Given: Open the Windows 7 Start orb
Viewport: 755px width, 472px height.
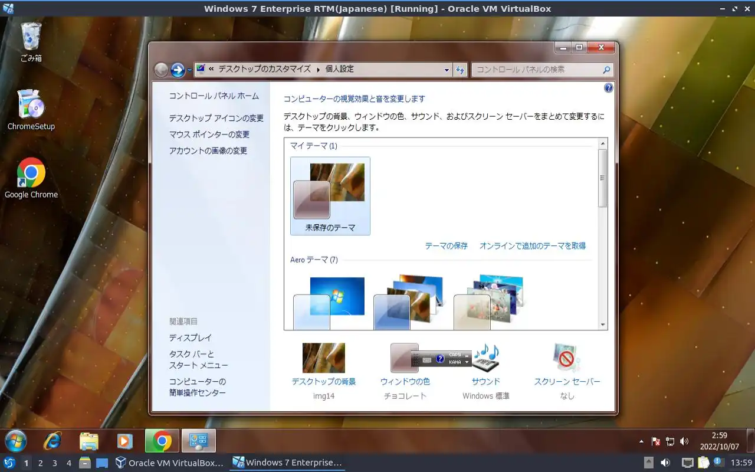Looking at the screenshot, I should point(16,441).
